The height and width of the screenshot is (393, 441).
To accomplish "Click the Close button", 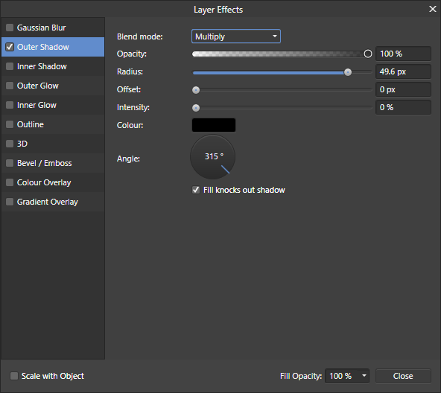I will click(403, 376).
